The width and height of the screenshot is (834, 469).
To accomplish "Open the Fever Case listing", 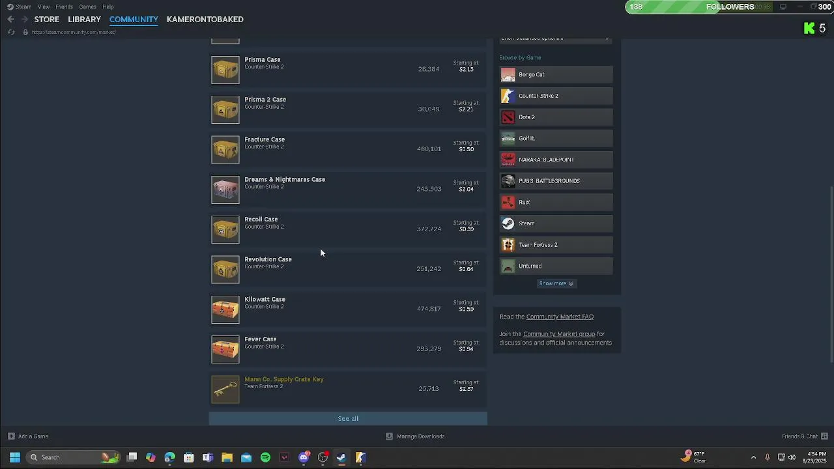I will (349, 348).
